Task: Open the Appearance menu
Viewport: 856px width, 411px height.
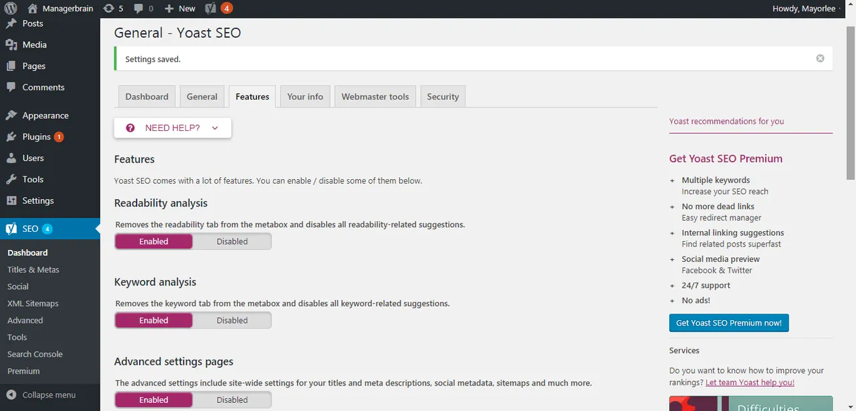Action: point(50,116)
